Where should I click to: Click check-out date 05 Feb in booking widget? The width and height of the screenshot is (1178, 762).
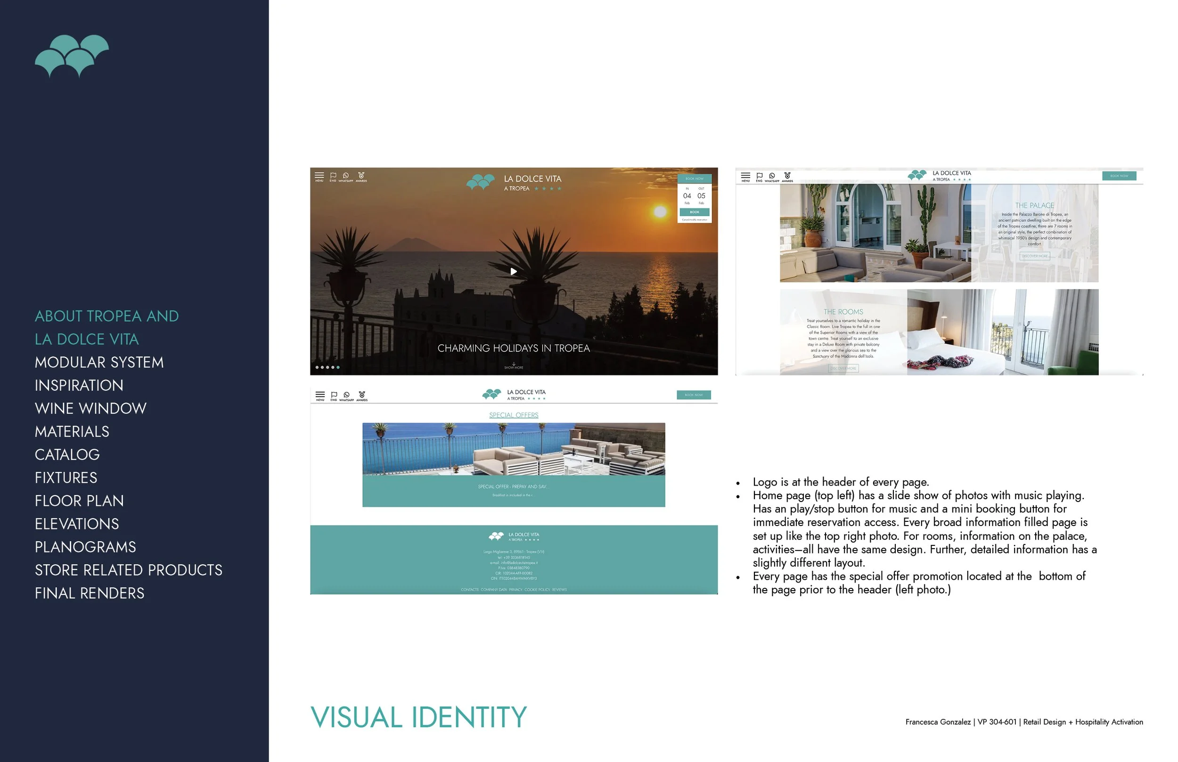click(x=701, y=196)
